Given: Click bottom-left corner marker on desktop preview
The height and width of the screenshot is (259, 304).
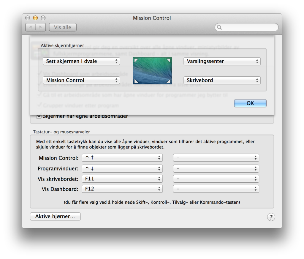Looking at the screenshot, I should point(136,81).
